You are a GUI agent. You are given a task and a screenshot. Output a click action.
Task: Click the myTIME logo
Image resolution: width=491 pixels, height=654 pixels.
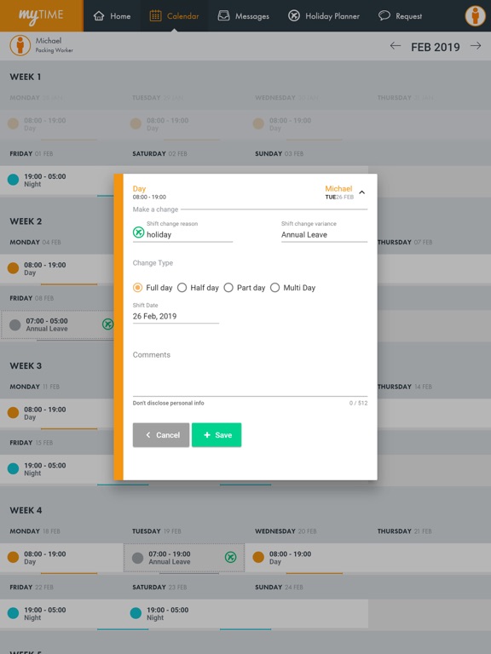tap(41, 16)
